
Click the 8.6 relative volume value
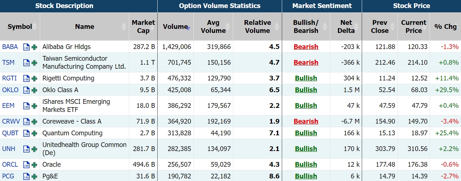coord(274,176)
